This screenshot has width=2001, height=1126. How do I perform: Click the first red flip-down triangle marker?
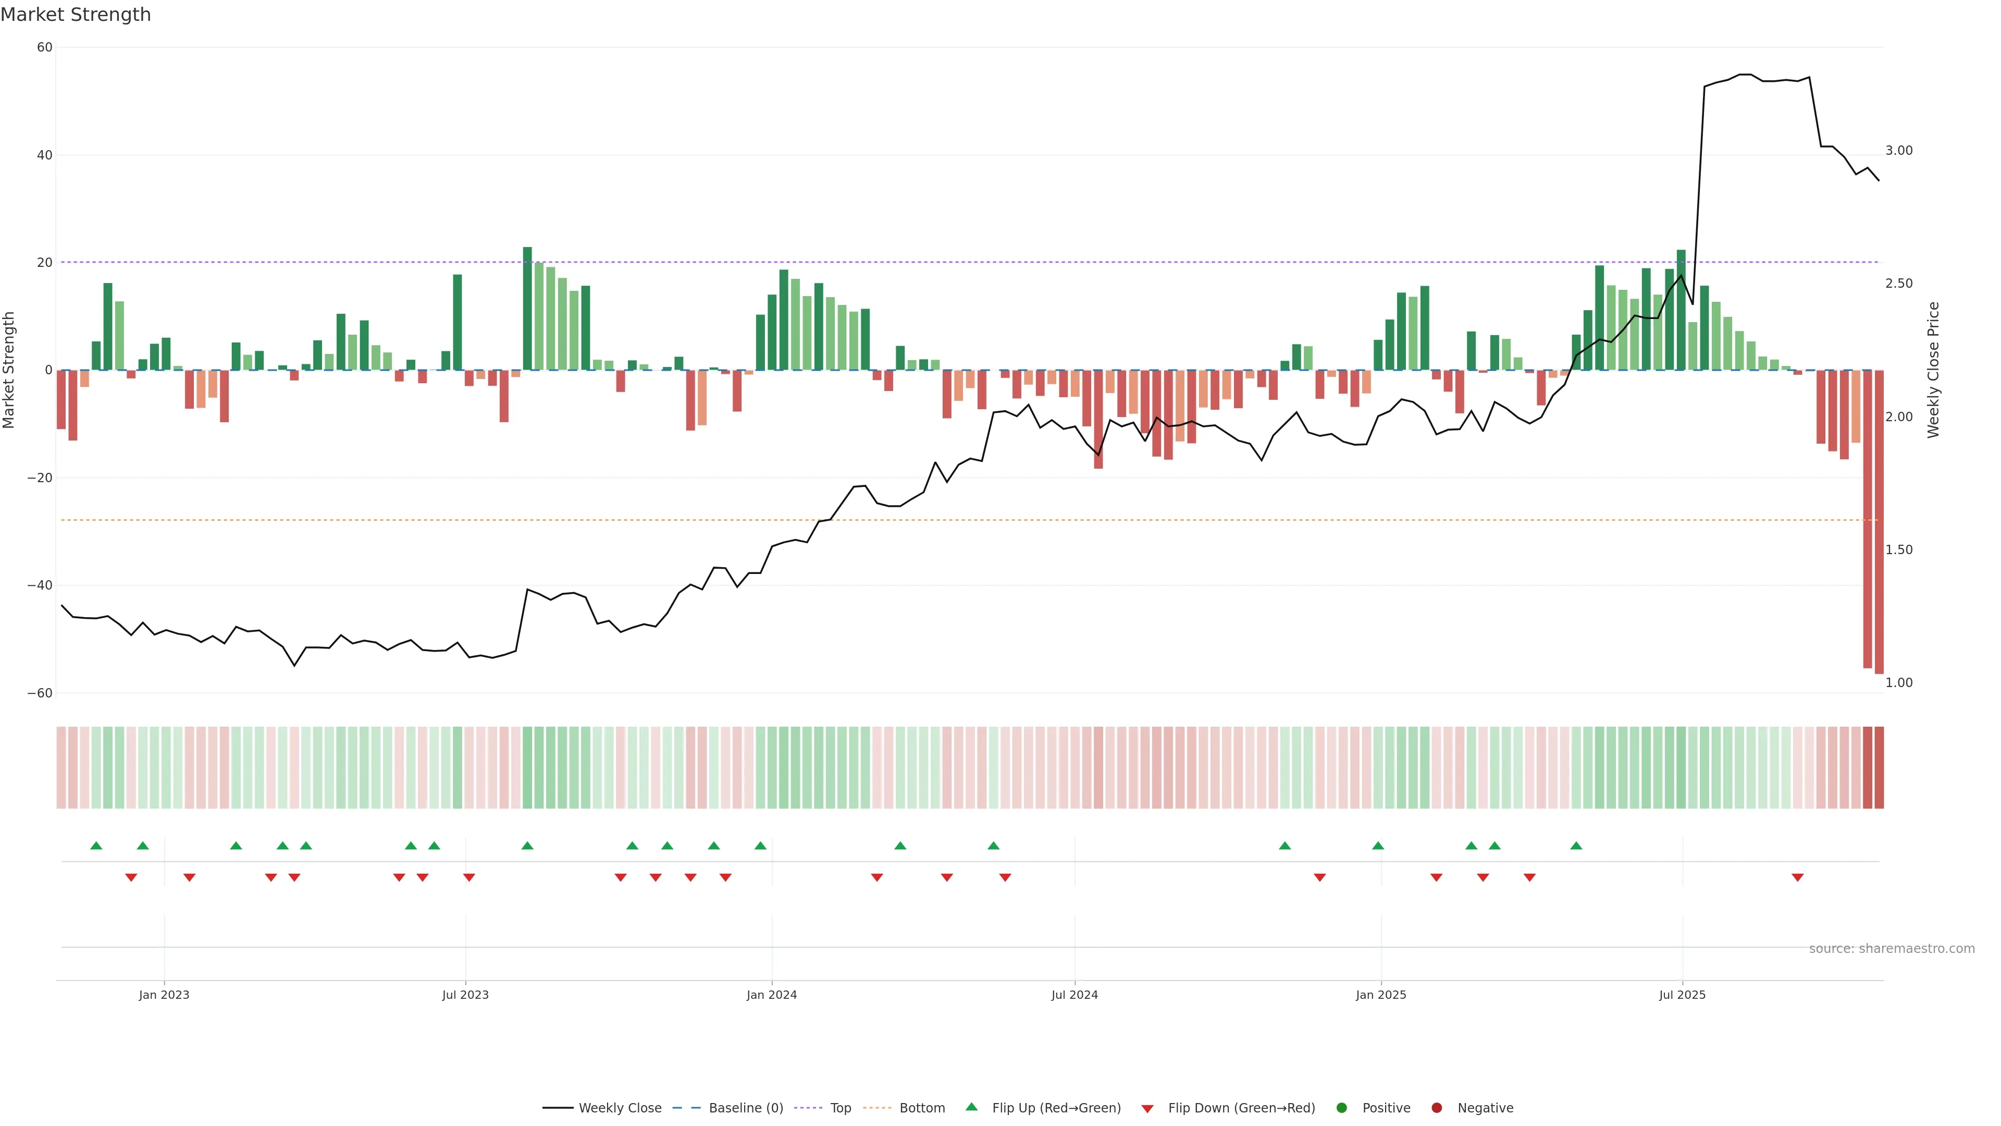131,877
